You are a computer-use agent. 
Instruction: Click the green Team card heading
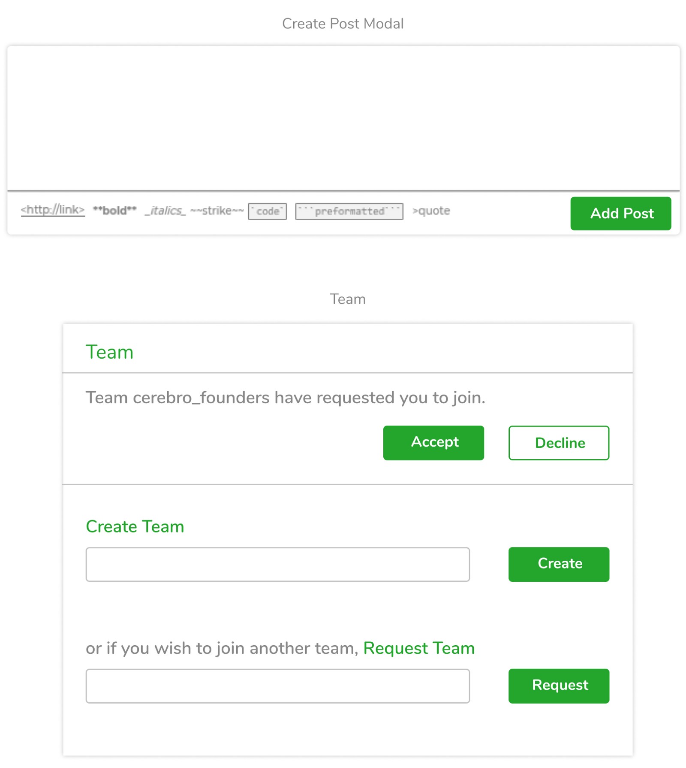(110, 352)
